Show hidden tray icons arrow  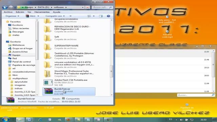pos(176,120)
